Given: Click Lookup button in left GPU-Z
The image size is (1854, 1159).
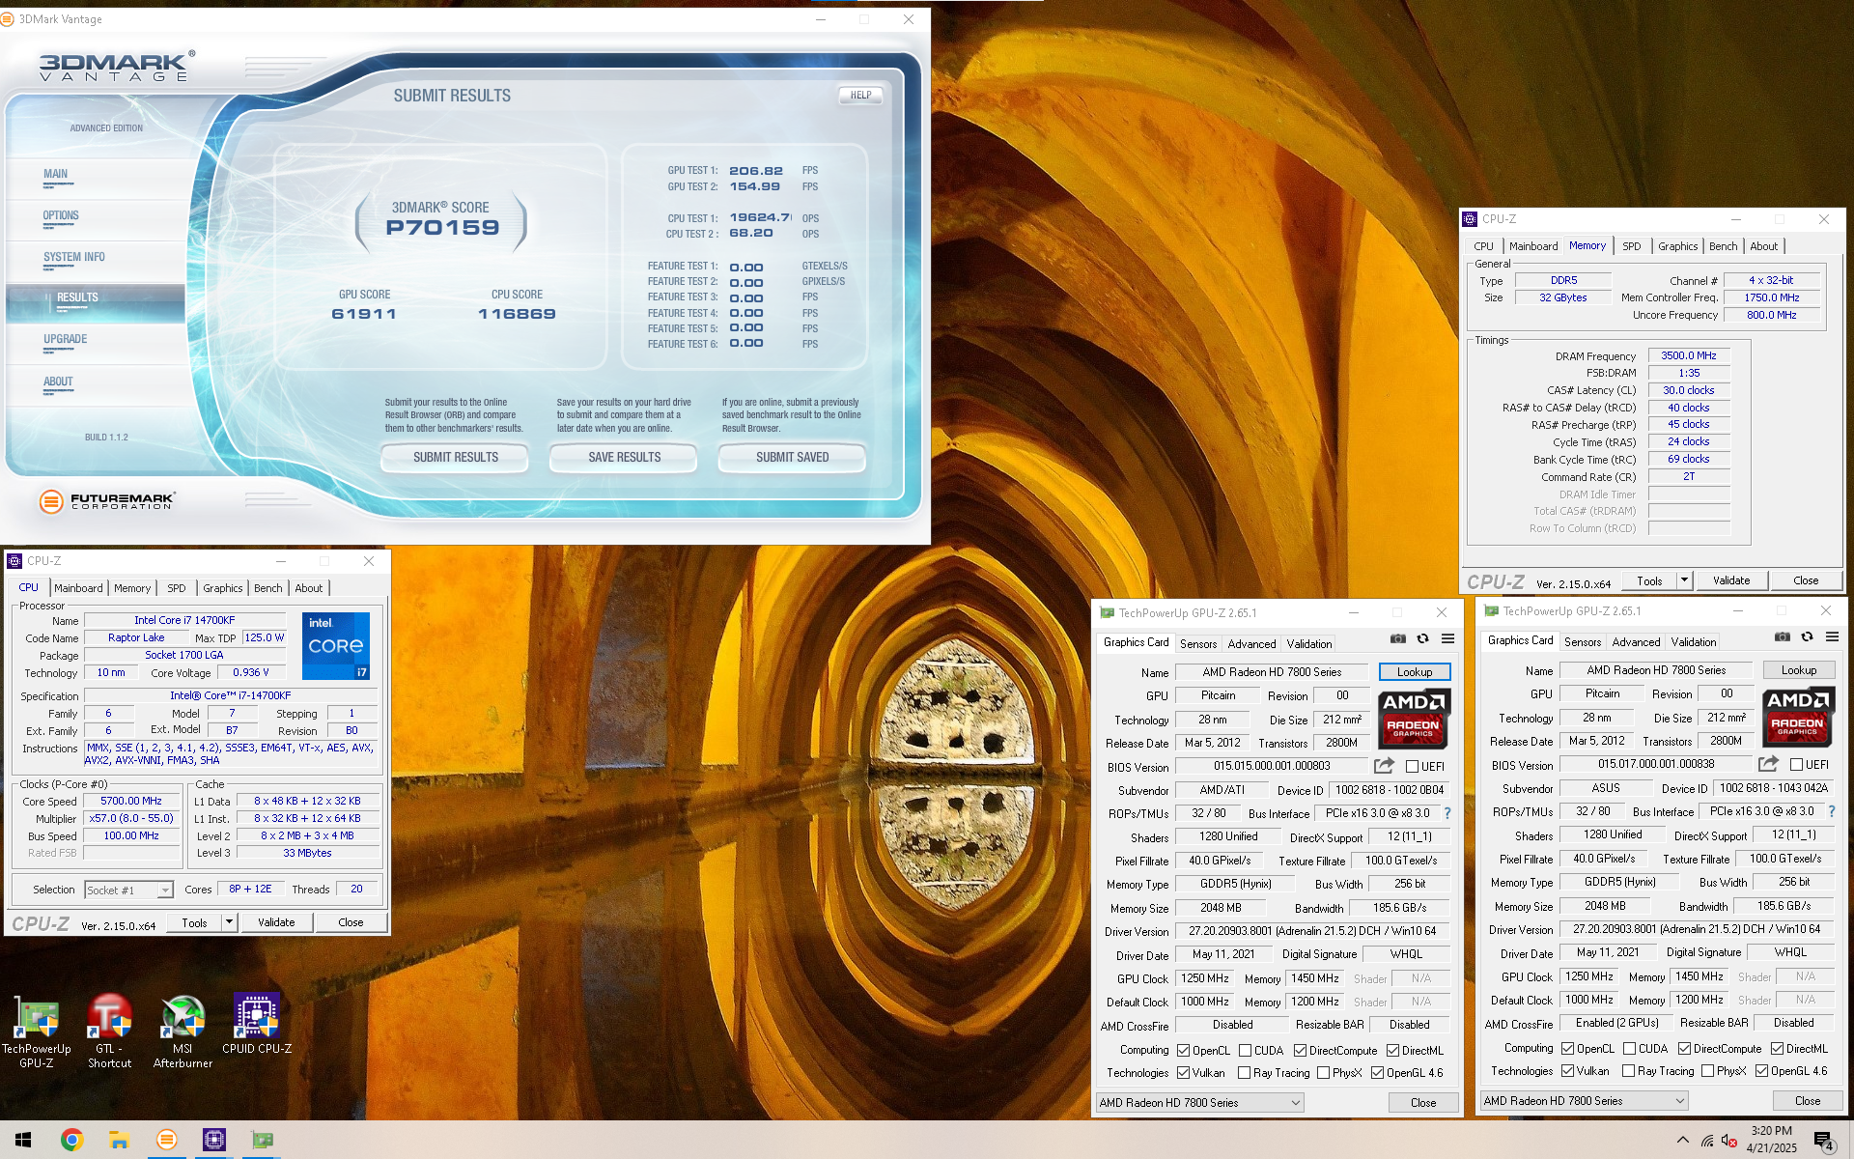Looking at the screenshot, I should pos(1415,672).
